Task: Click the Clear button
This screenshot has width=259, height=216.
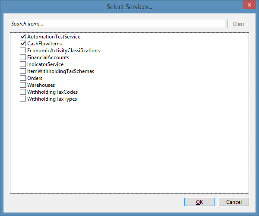Action: tap(238, 24)
